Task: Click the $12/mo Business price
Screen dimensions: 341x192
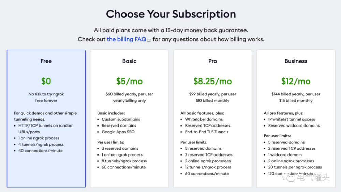Action: pyautogui.click(x=296, y=81)
